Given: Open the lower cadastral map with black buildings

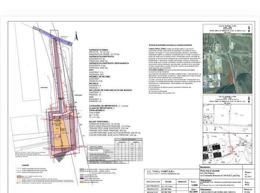Looking at the screenshot, I should click(228, 149).
